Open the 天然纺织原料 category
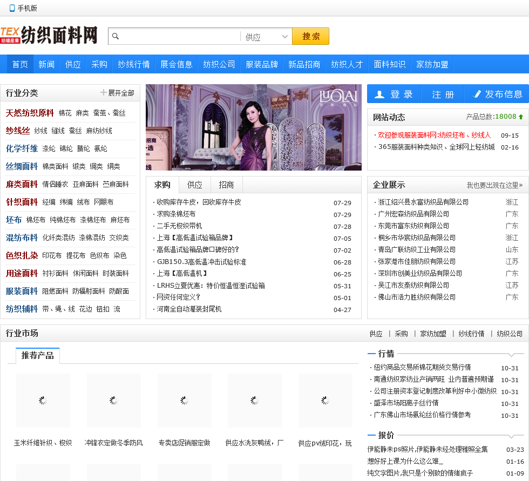 coord(30,113)
